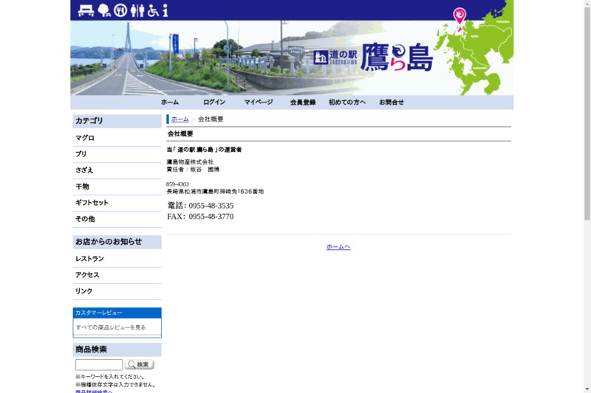This screenshot has height=393, width=591.
Task: Click the 道の駅 鷹ら島 logo
Action: tap(373, 58)
